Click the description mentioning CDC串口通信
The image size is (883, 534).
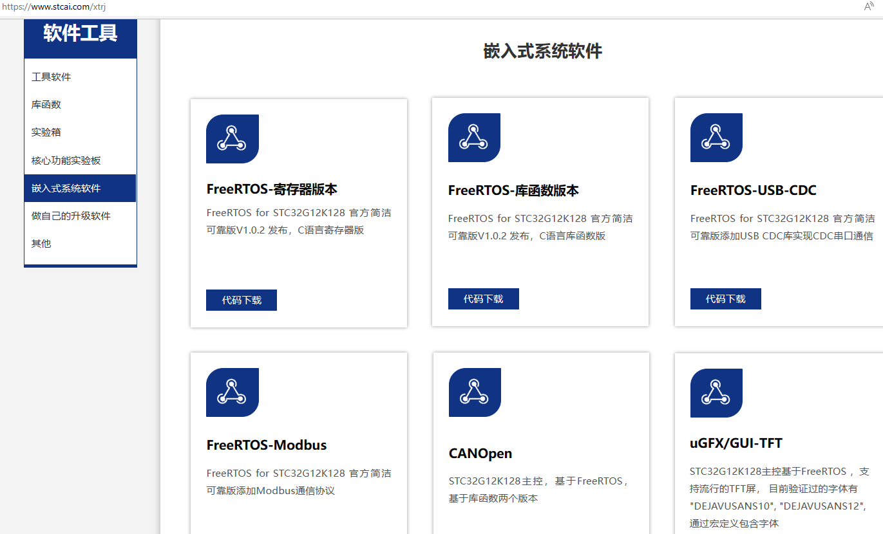(x=783, y=227)
